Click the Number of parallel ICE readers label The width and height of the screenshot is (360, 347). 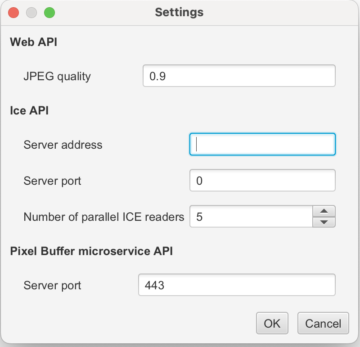point(104,217)
